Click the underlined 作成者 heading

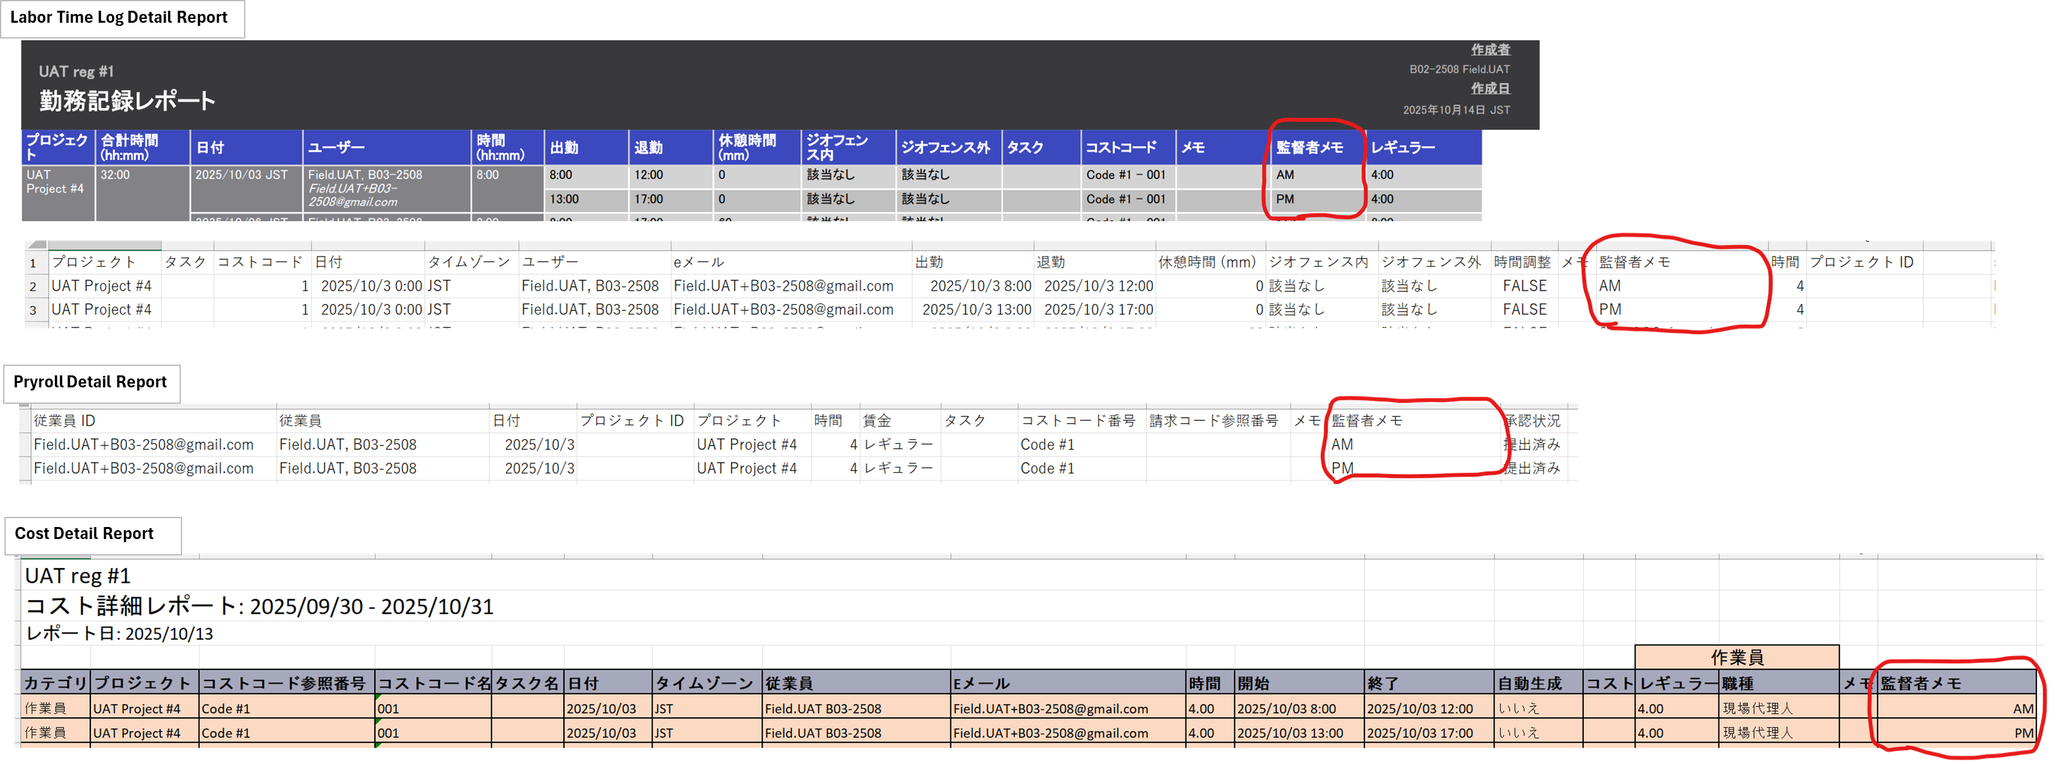1490,49
